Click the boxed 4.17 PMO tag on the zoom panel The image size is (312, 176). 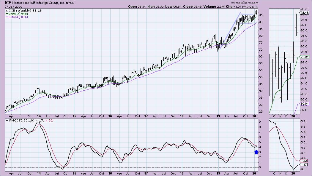click(304, 164)
